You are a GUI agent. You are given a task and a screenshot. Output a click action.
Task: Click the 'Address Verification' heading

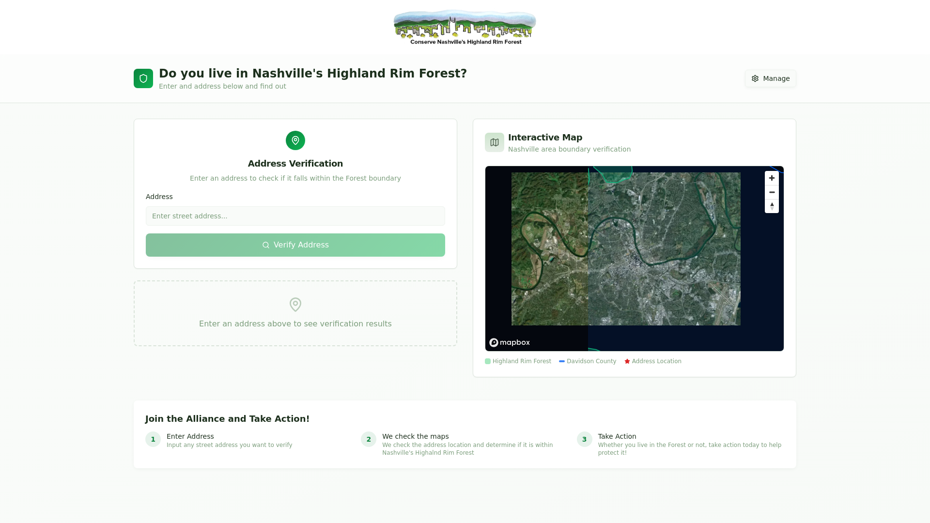pos(295,164)
